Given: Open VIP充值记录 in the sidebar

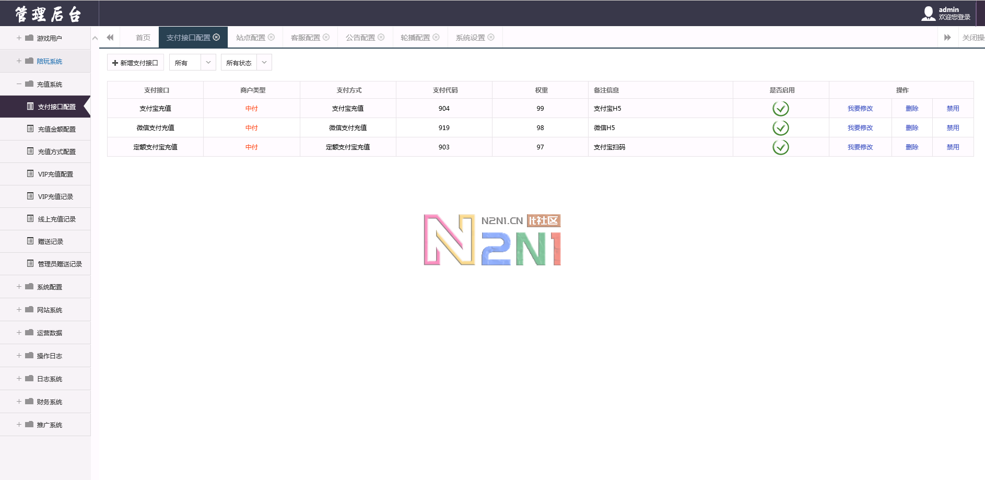Looking at the screenshot, I should (55, 197).
